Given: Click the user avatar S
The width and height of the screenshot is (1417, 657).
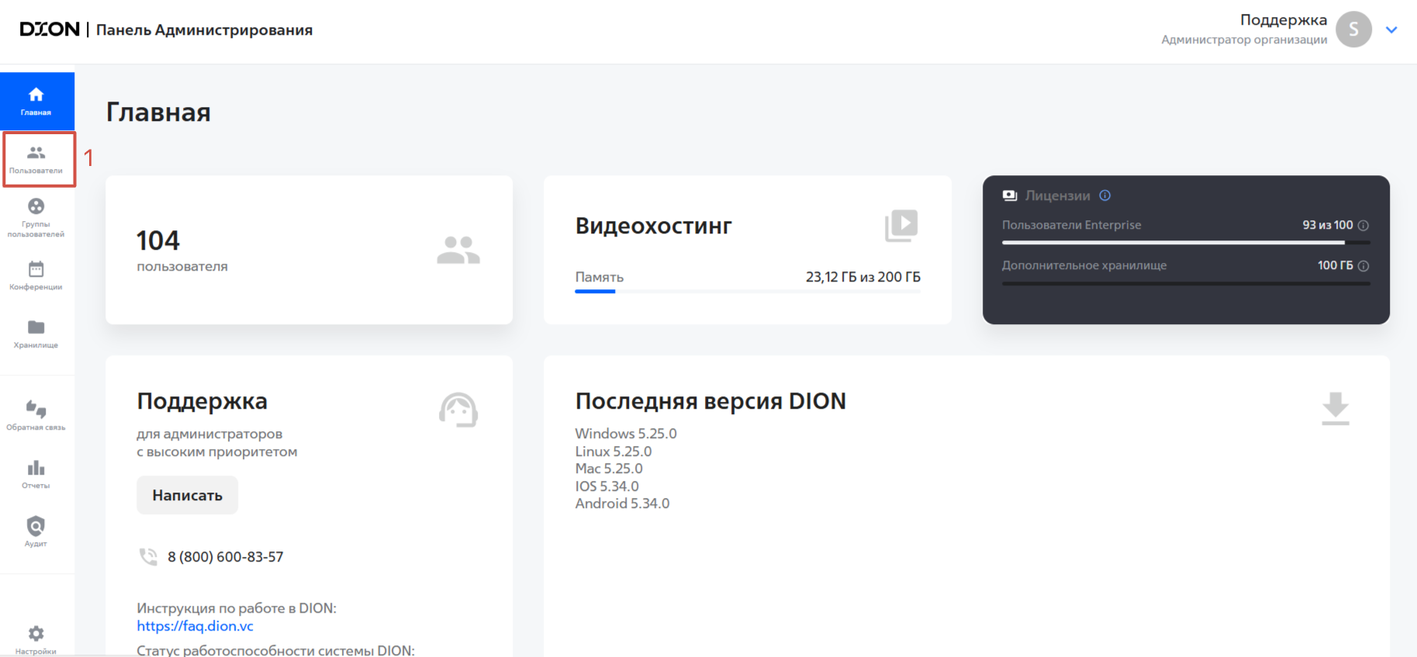Looking at the screenshot, I should pos(1353,29).
